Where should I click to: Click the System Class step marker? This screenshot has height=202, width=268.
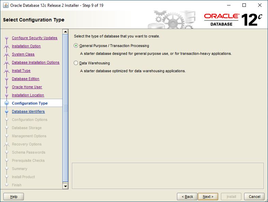(7, 54)
